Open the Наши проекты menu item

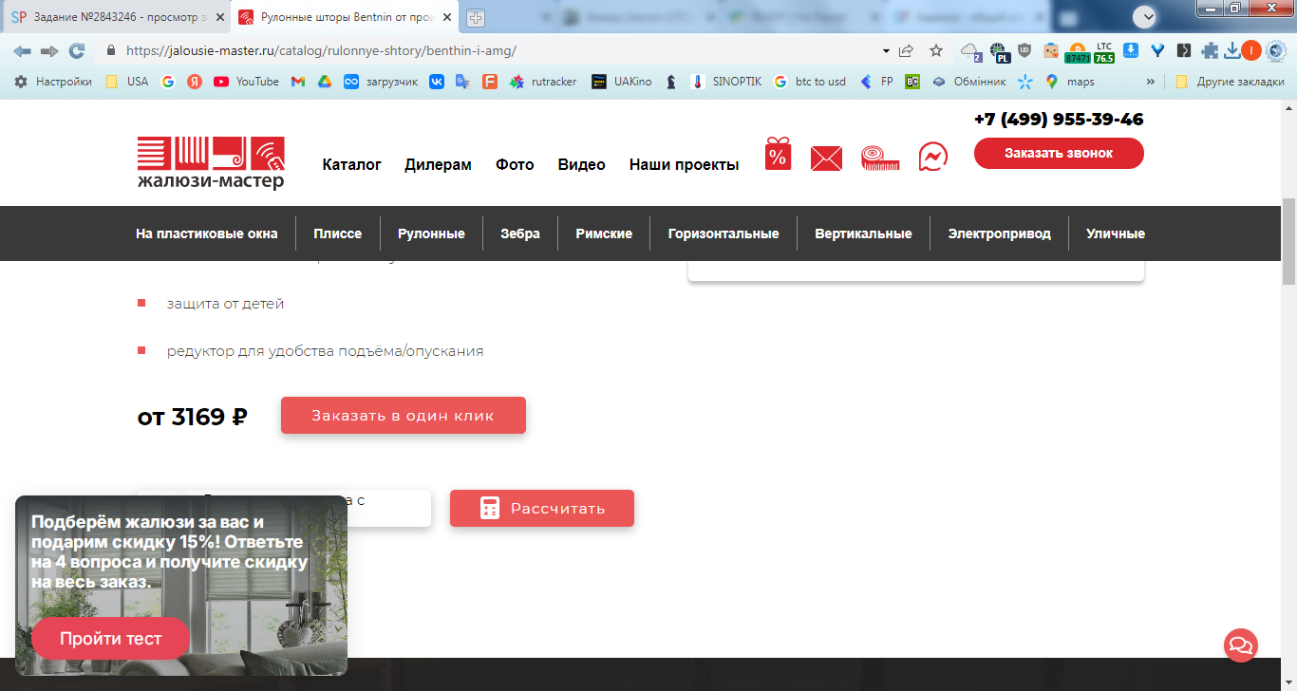[684, 164]
